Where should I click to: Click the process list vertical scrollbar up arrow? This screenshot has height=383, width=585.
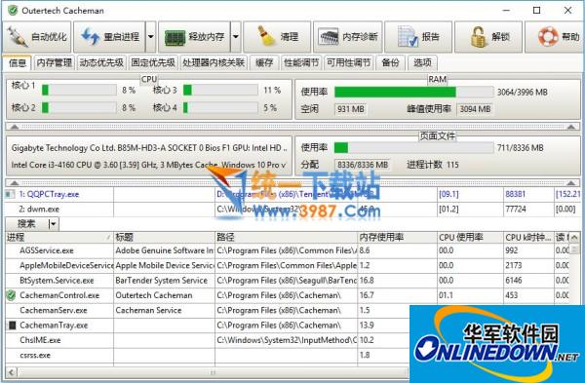[x=574, y=237]
